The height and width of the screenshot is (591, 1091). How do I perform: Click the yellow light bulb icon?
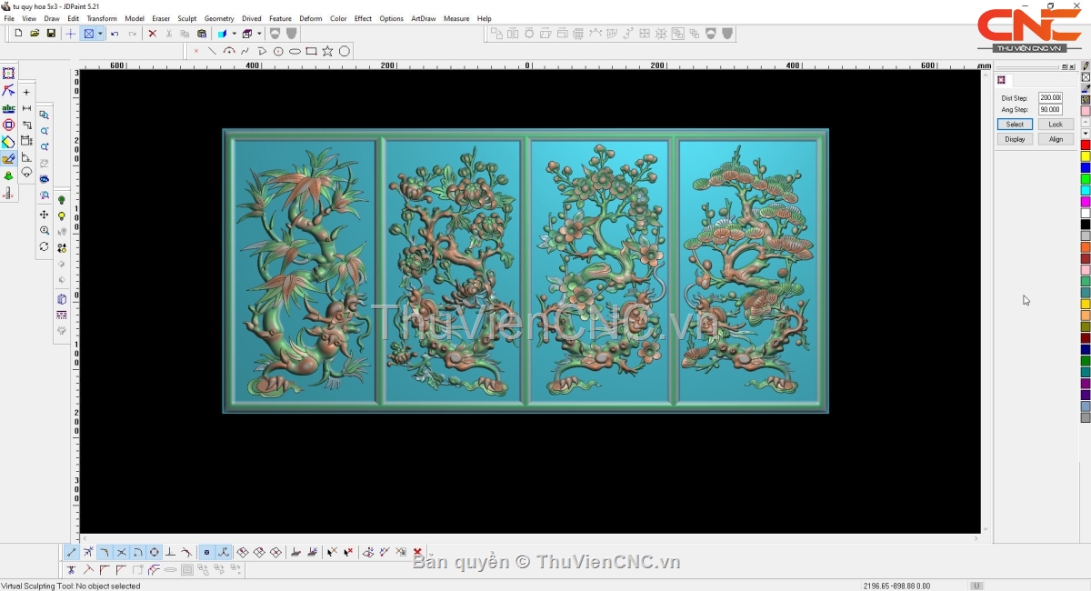tap(62, 216)
